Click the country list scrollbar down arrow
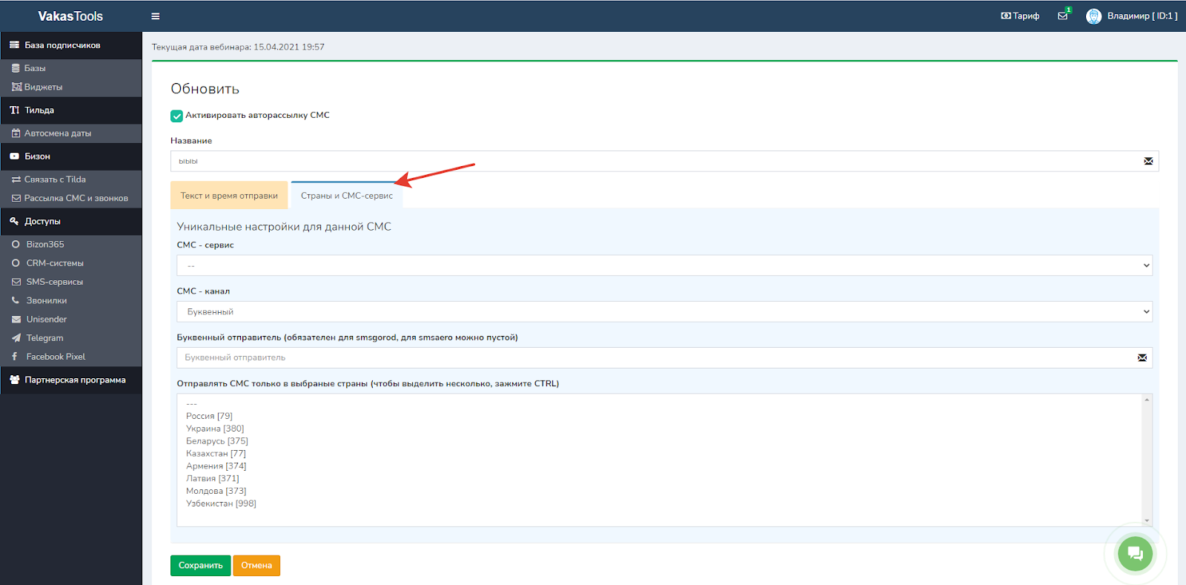1186x585 pixels. [1147, 520]
